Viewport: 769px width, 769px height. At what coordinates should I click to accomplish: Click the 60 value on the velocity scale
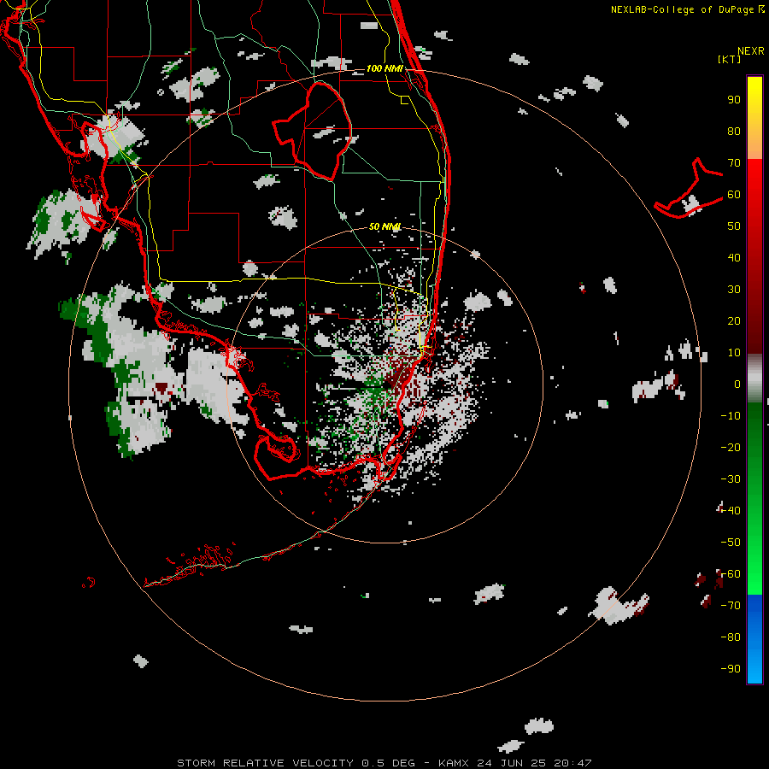(x=734, y=195)
